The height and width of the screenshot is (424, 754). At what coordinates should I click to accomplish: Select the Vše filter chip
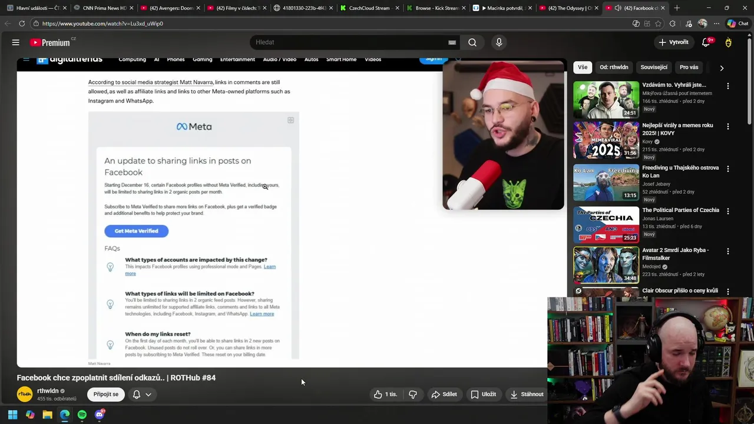pyautogui.click(x=583, y=67)
